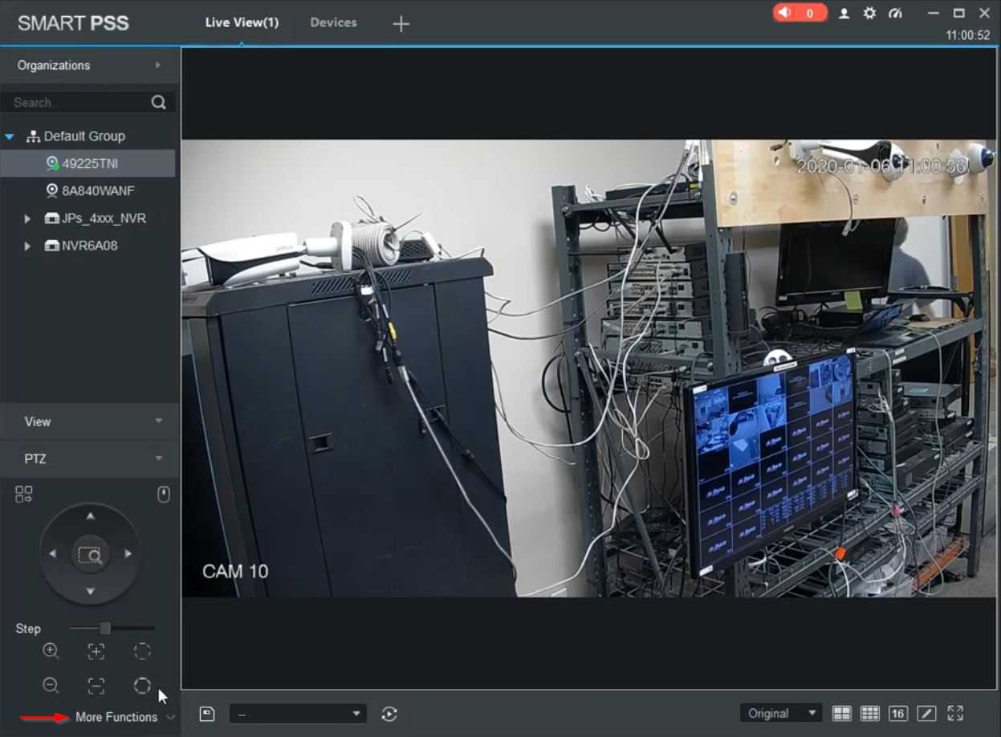Expand the JPs_4xxx_NVR device tree node
The image size is (1001, 737).
[27, 218]
